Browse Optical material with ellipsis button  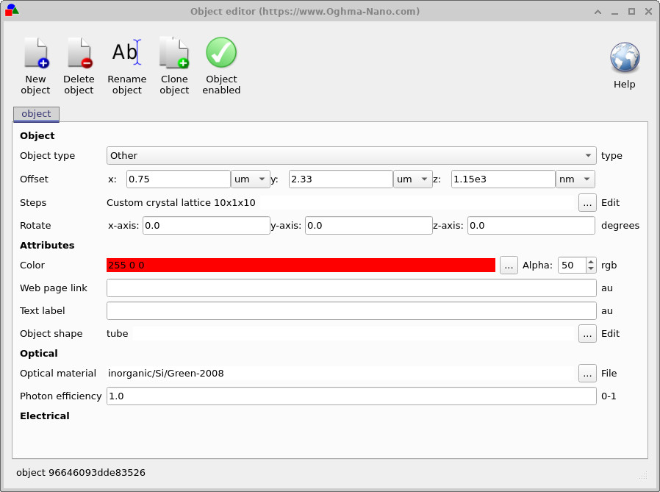click(587, 373)
